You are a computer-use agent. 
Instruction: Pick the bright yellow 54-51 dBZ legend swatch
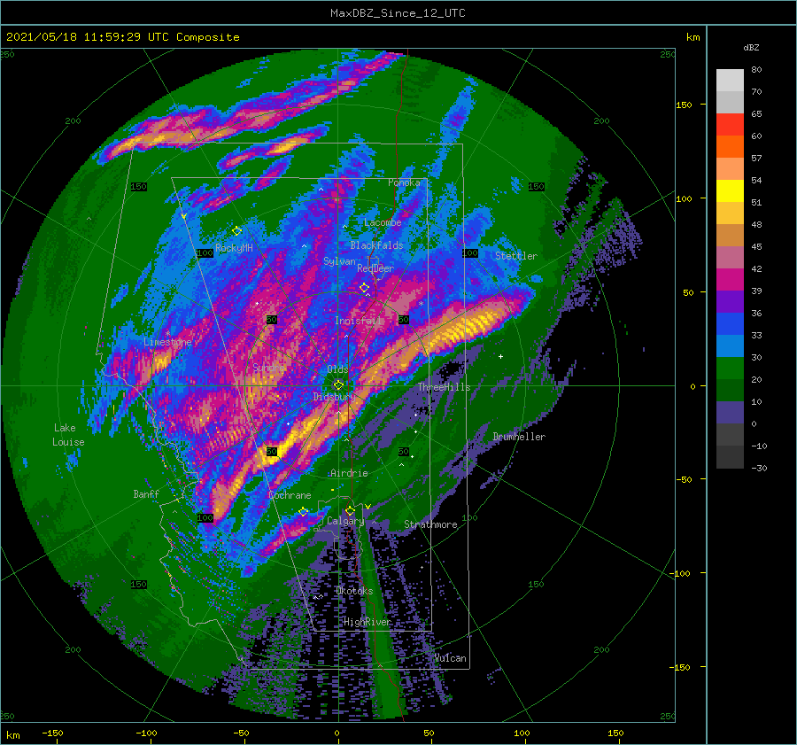(x=730, y=190)
